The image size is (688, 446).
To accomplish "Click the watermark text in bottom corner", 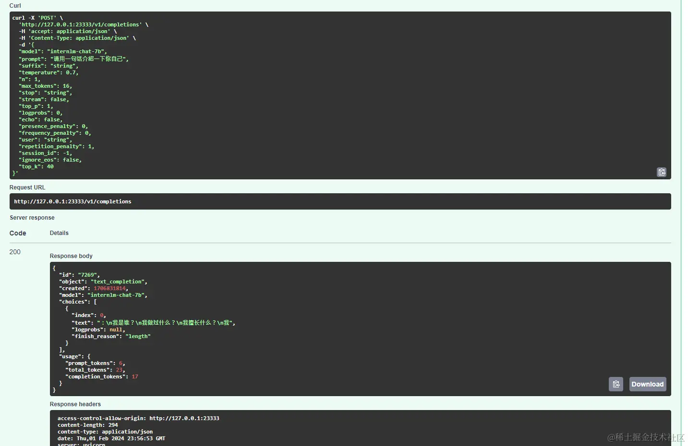I will (645, 437).
